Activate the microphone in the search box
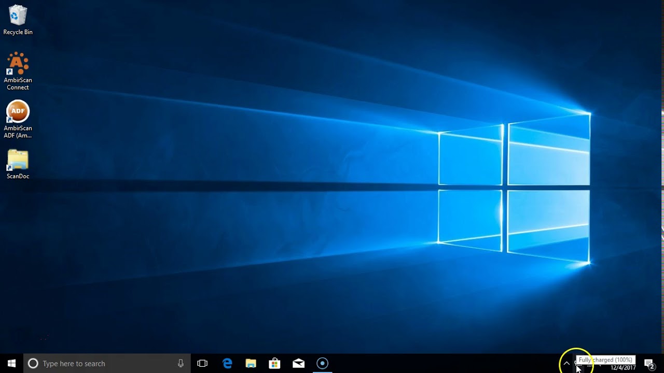 (x=181, y=363)
